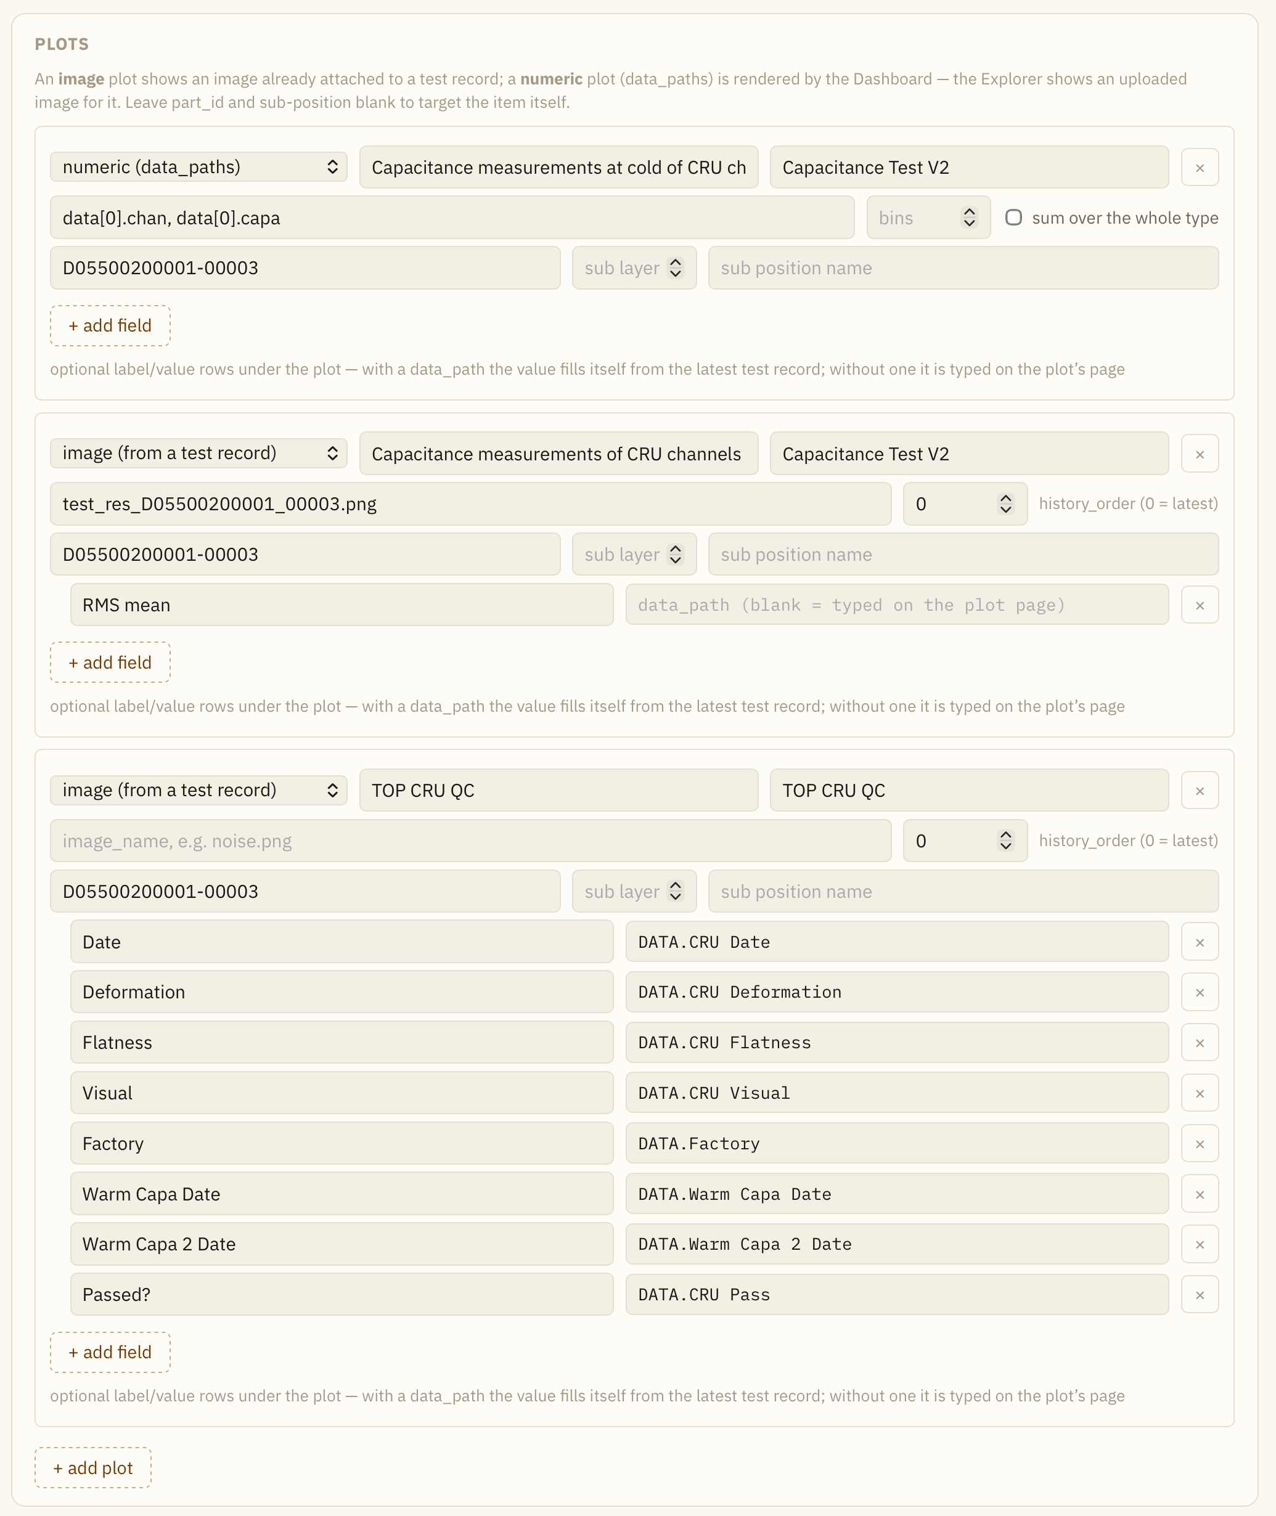
Task: Delete the Factory field row
Action: pos(1200,1144)
